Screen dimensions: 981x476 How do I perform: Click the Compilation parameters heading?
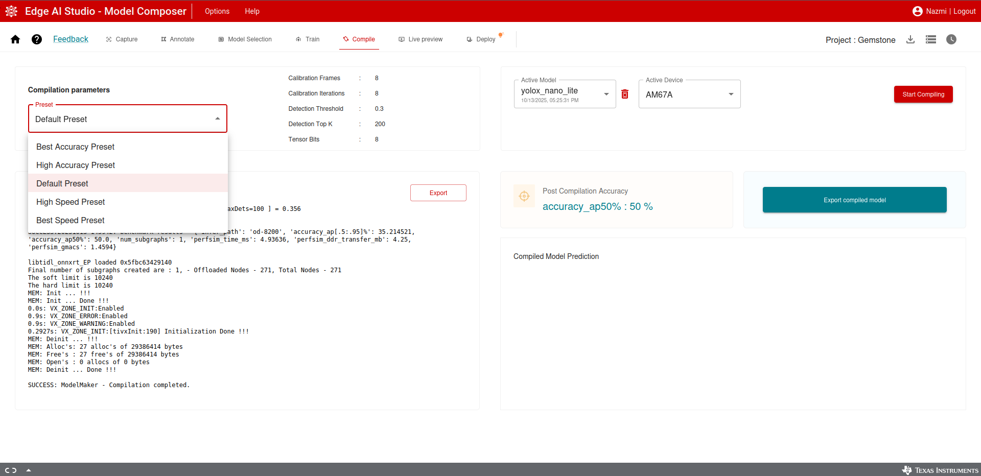point(69,90)
